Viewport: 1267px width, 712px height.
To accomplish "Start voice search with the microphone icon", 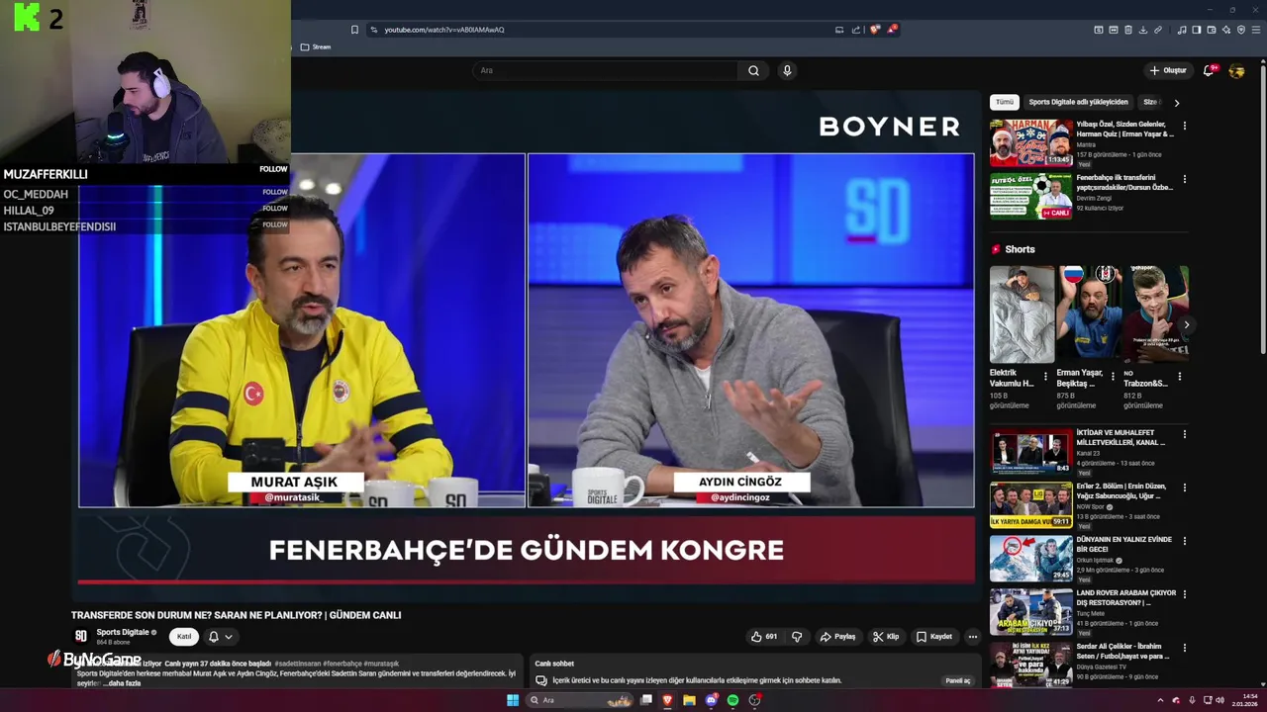I will (787, 70).
